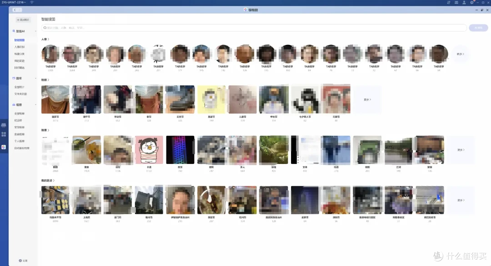
Task: Select 回忆精选 in the sidebar
Action: pos(20,68)
